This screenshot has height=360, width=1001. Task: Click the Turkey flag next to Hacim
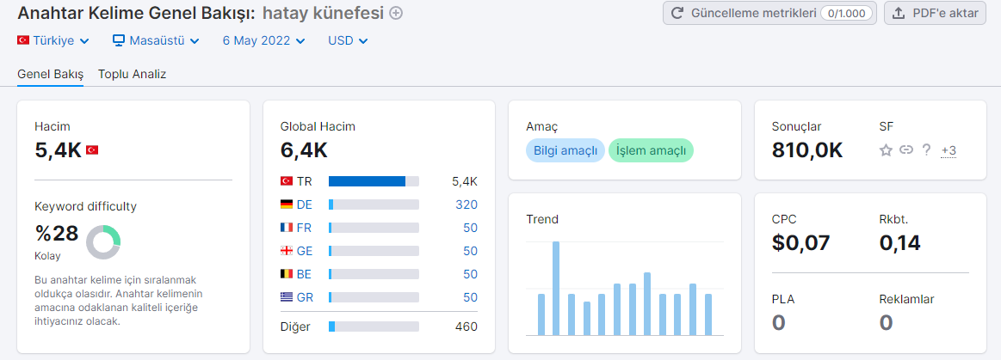tap(92, 150)
